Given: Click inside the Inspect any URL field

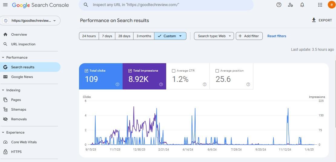Looking at the screenshot, I should click(166, 5).
